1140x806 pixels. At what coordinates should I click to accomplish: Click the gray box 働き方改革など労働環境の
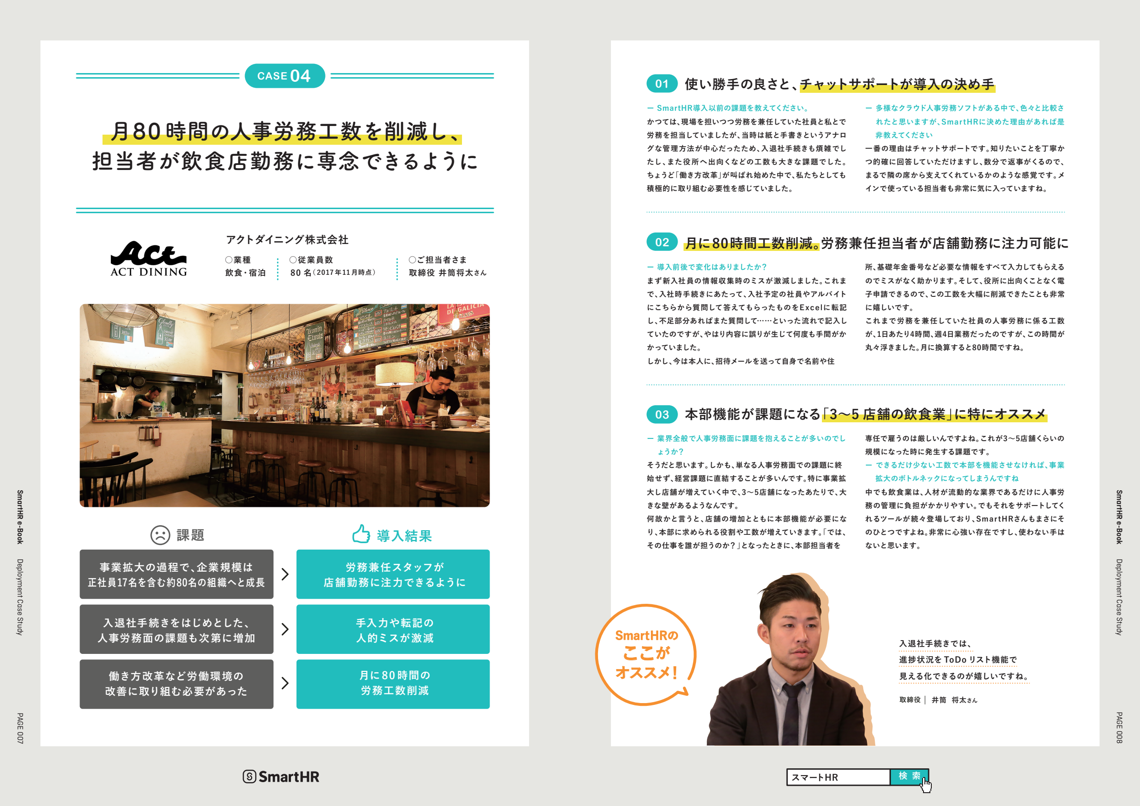(176, 684)
